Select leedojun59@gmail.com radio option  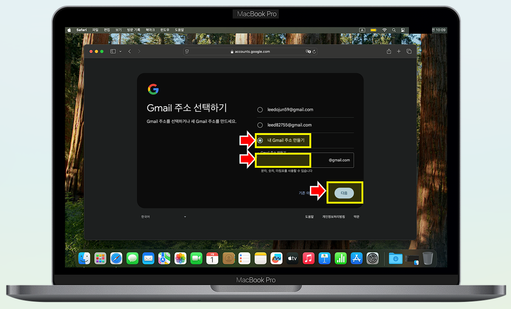coord(260,110)
